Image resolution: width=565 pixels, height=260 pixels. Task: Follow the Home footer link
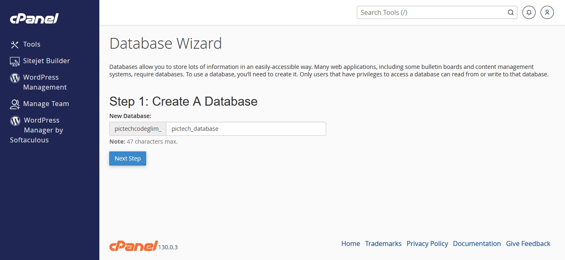click(351, 243)
